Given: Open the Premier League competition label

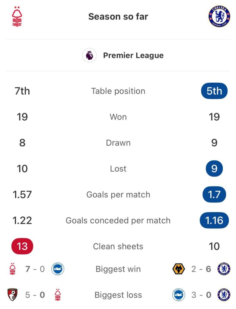Looking at the screenshot, I should coord(133,56).
